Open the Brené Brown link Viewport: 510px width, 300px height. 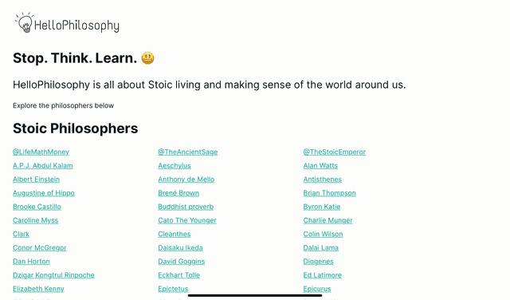point(178,193)
